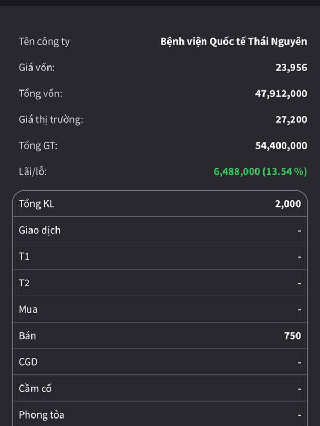Select the Giá vốn value 23,956
The height and width of the screenshot is (426, 320).
[291, 68]
